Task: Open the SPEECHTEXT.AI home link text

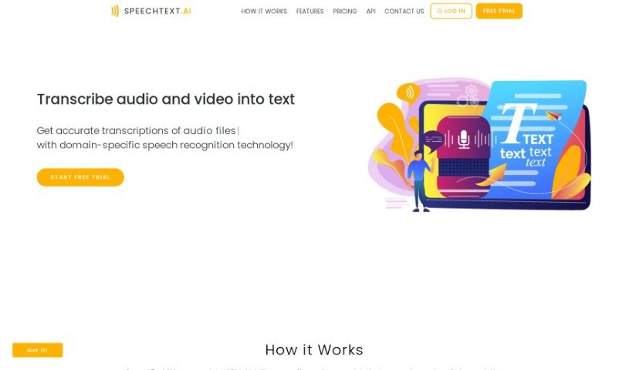Action: click(157, 11)
